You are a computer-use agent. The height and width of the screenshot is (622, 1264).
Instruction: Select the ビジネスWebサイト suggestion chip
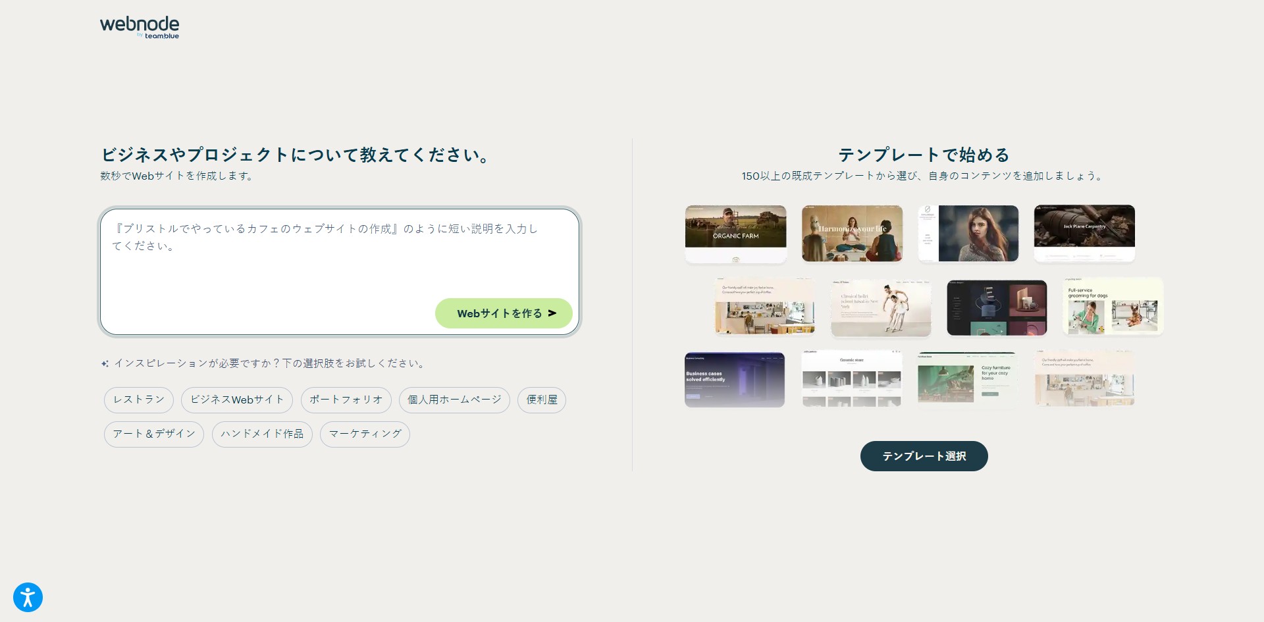coord(237,400)
